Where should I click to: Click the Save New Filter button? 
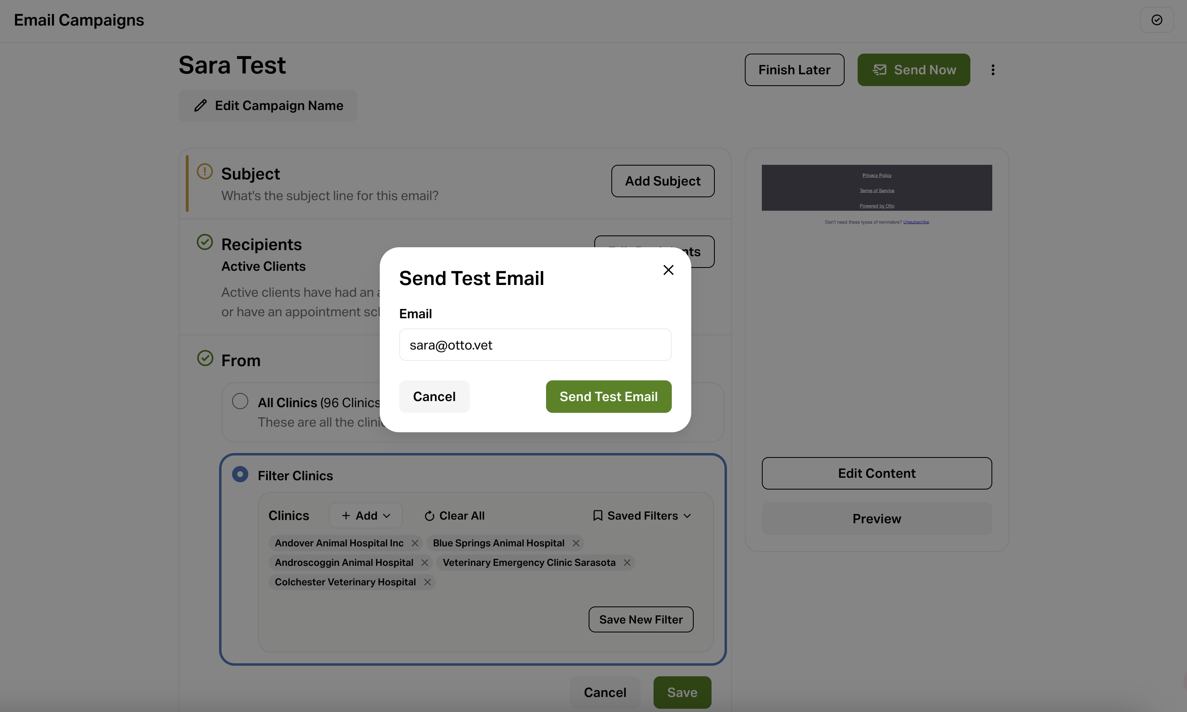(x=641, y=619)
